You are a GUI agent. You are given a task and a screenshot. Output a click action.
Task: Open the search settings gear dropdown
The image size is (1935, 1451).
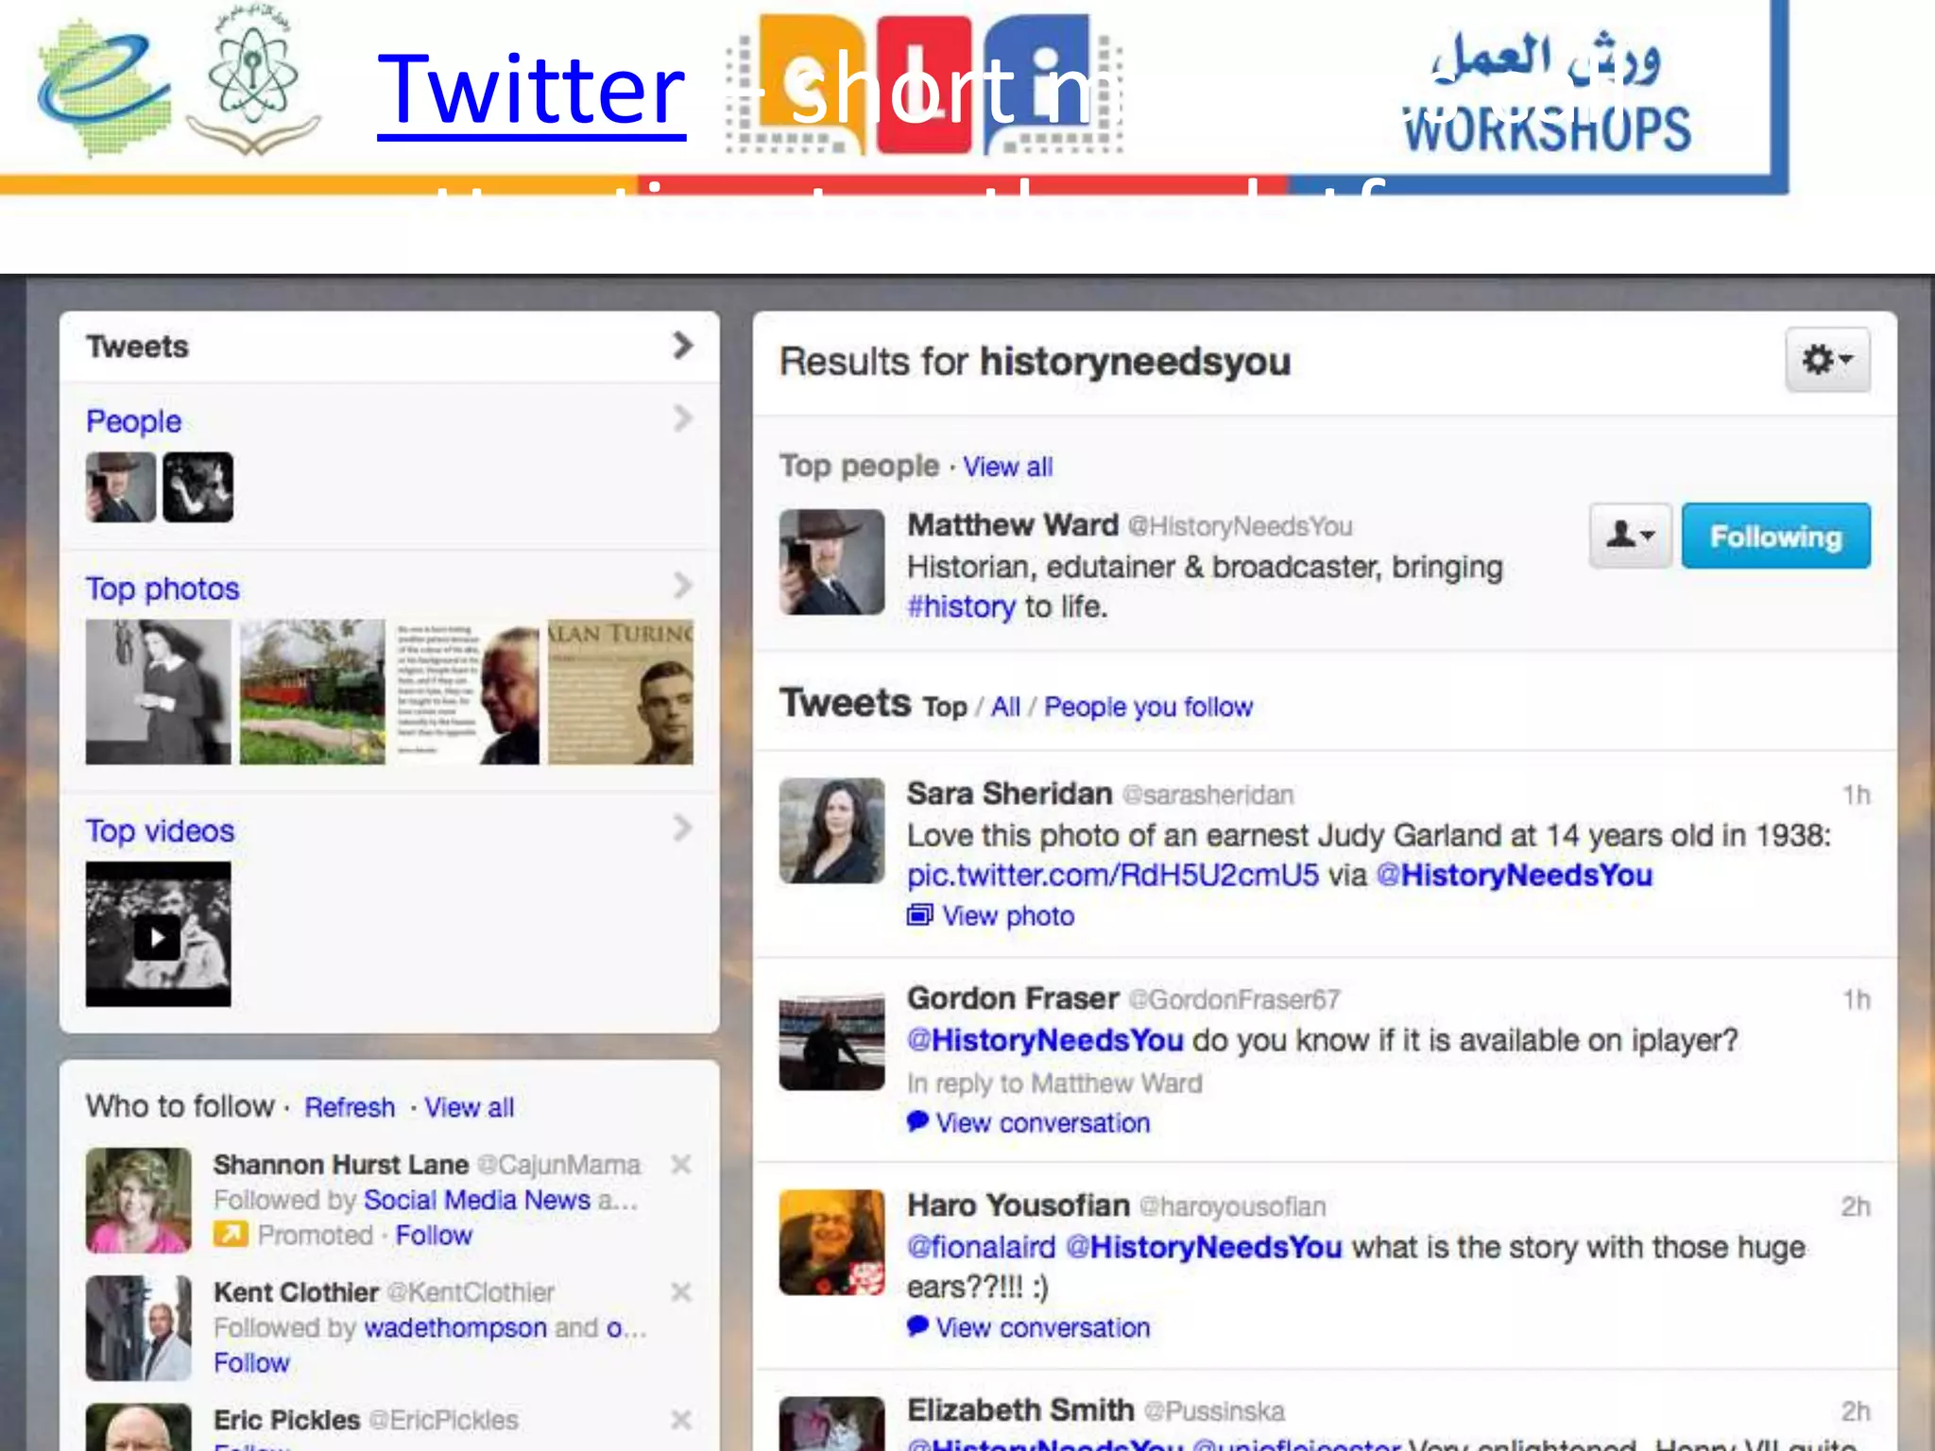[1827, 360]
